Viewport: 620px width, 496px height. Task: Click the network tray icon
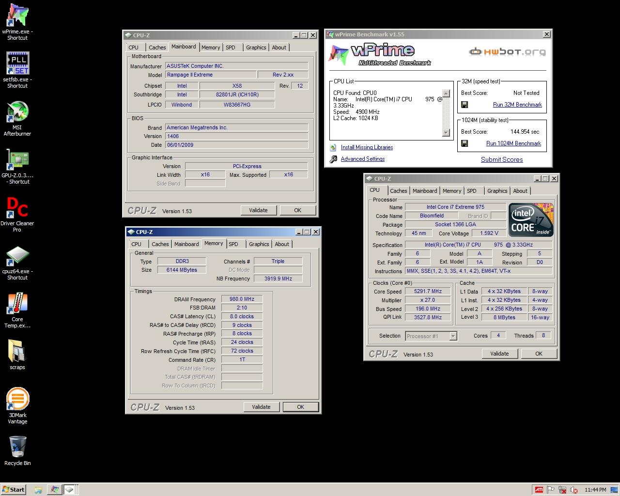[563, 490]
